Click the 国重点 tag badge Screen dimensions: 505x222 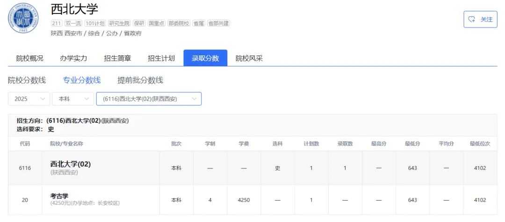coord(157,23)
